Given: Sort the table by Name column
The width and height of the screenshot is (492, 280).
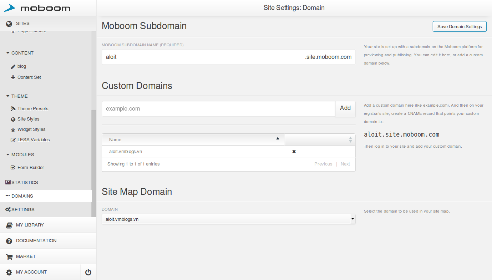Looking at the screenshot, I should (x=193, y=140).
